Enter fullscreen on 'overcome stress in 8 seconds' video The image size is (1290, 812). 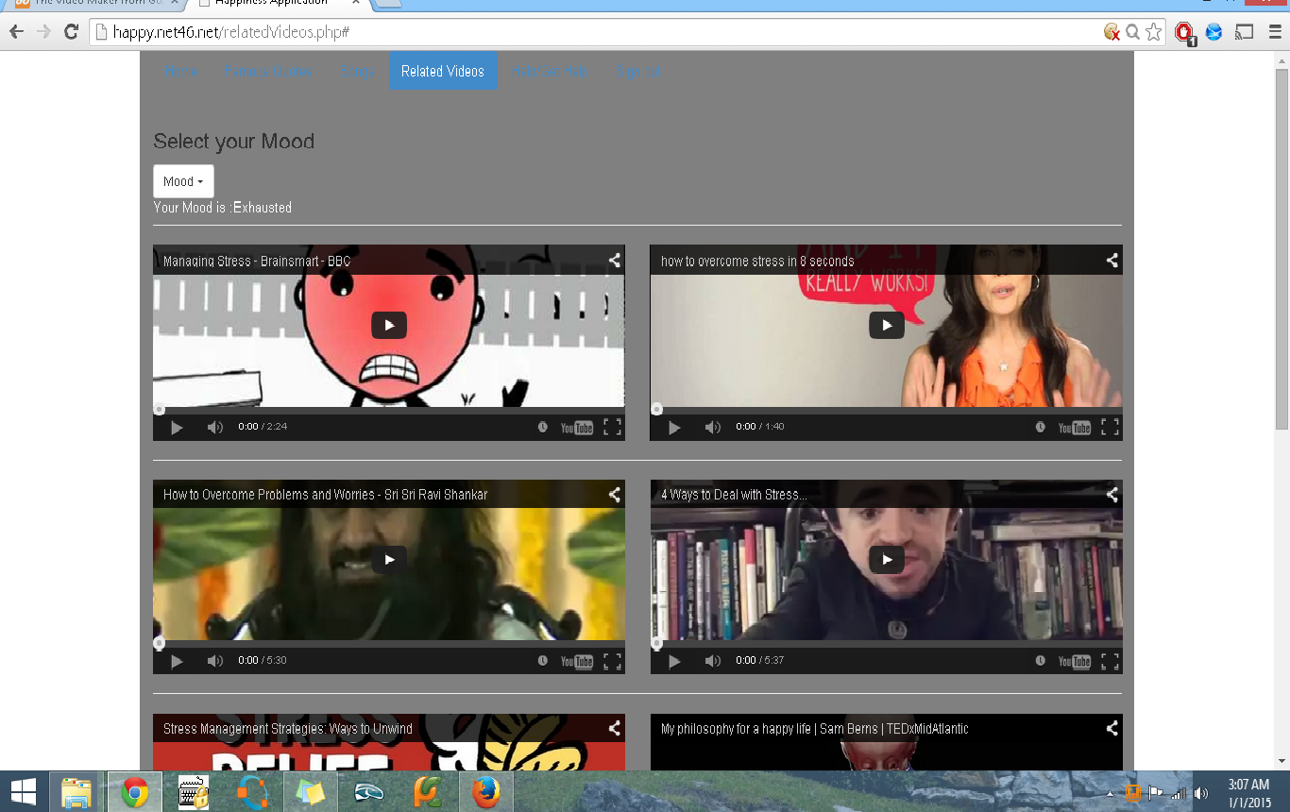[1111, 427]
